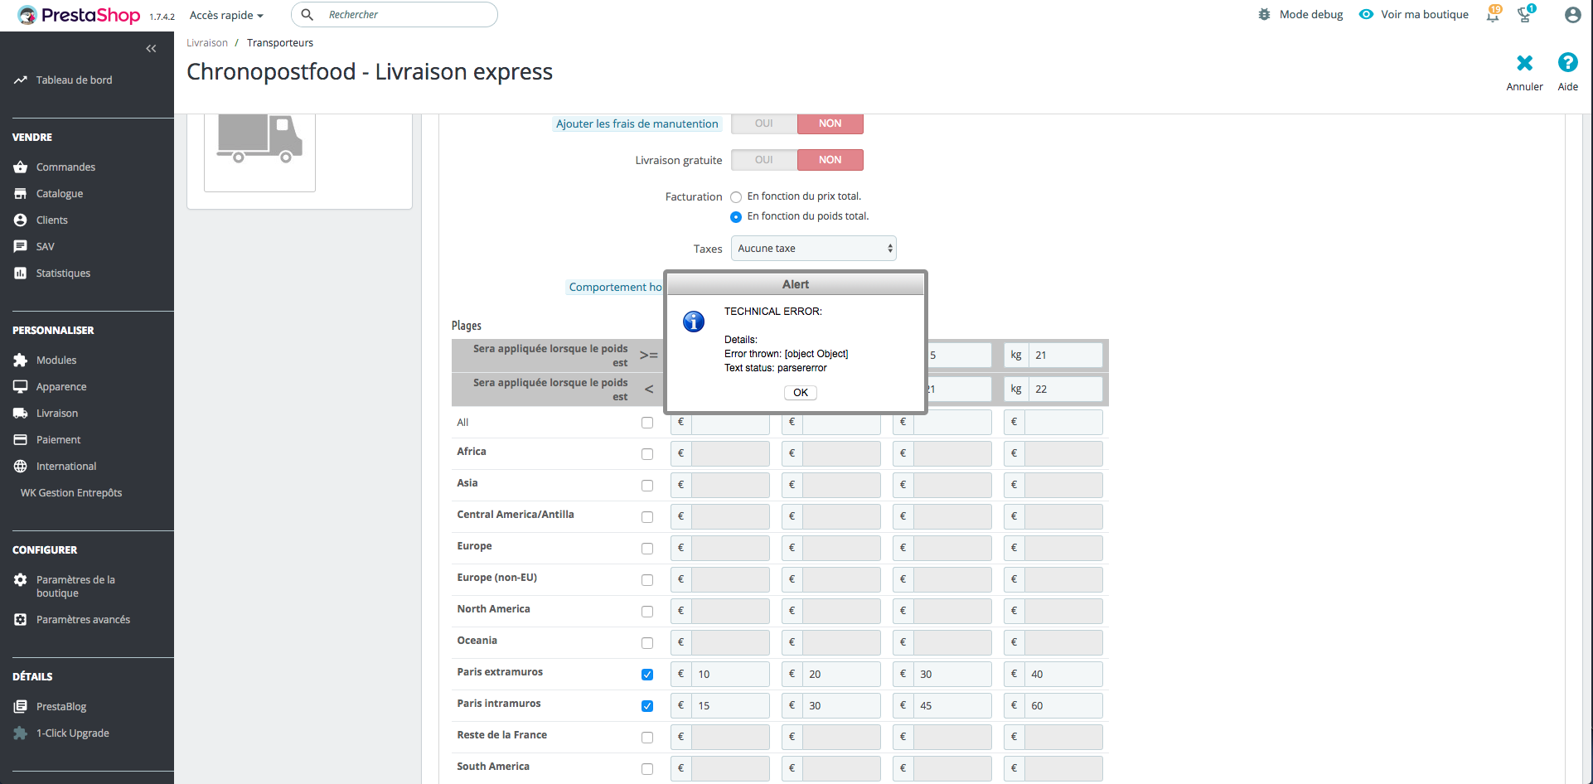The width and height of the screenshot is (1593, 784).
Task: Collapse the sidebar with the chevron arrows
Action: (x=151, y=48)
